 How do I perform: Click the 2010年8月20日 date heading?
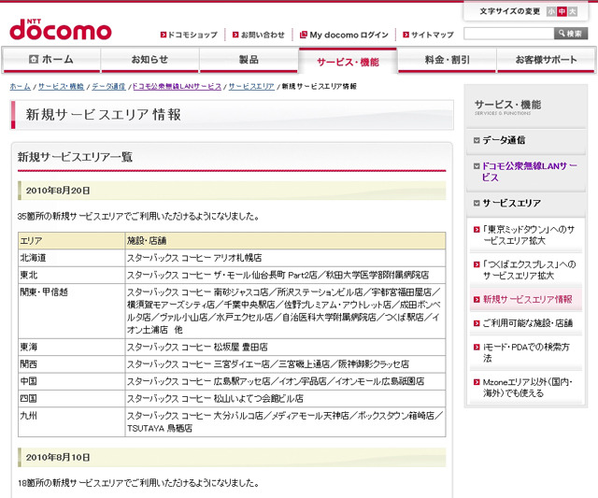coord(232,191)
